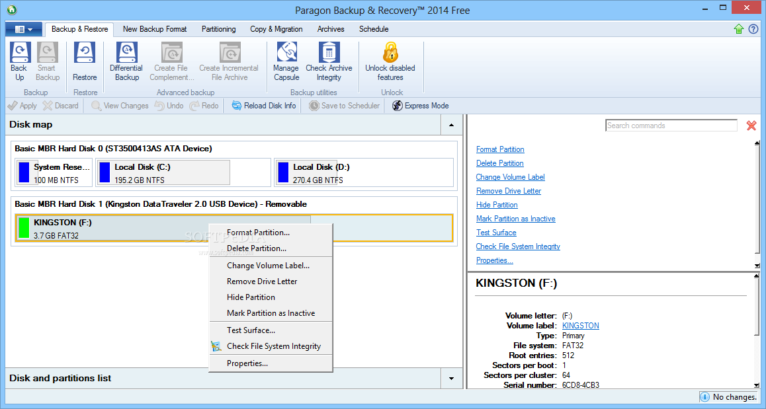Open View Changes
This screenshot has width=766, height=409.
click(120, 106)
